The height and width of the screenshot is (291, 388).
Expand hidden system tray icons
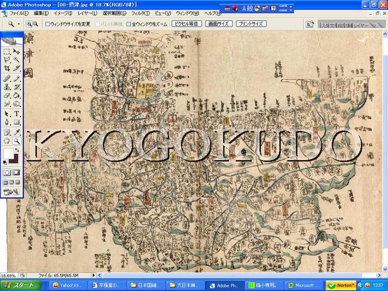[360, 285]
